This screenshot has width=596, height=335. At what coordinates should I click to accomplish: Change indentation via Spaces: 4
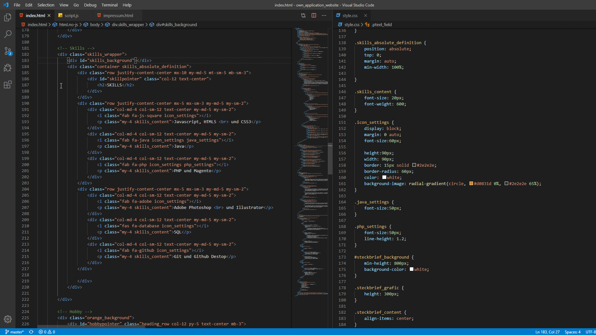pyautogui.click(x=572, y=332)
